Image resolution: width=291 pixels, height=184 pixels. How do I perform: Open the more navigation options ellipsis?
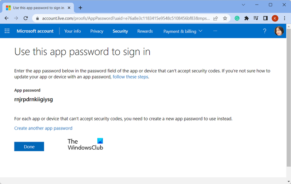215,31
